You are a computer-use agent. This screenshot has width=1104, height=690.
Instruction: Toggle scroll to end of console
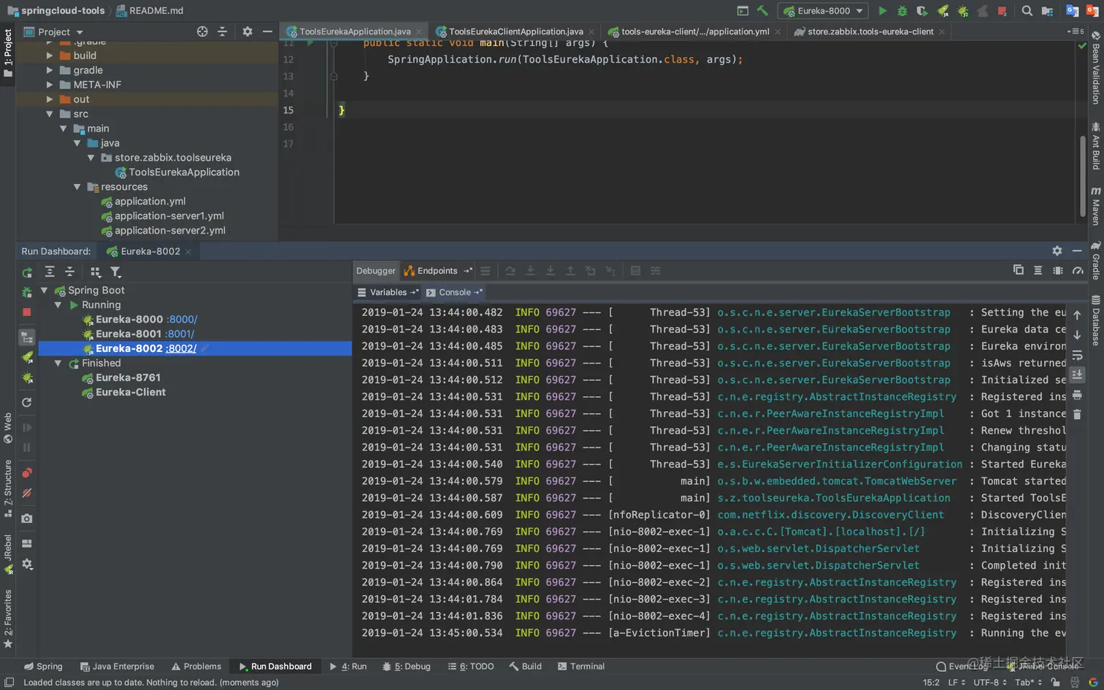click(x=1077, y=375)
